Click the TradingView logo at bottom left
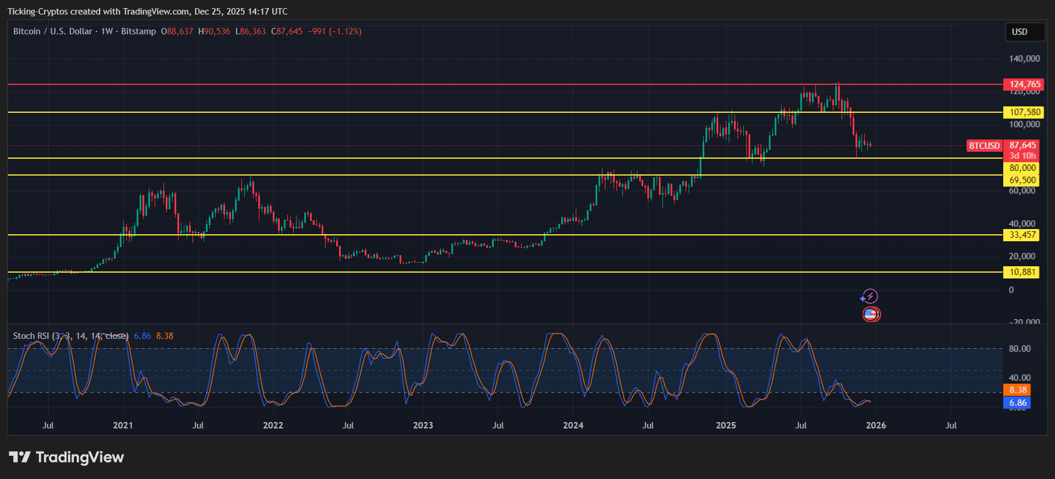1055x479 pixels. pyautogui.click(x=66, y=457)
